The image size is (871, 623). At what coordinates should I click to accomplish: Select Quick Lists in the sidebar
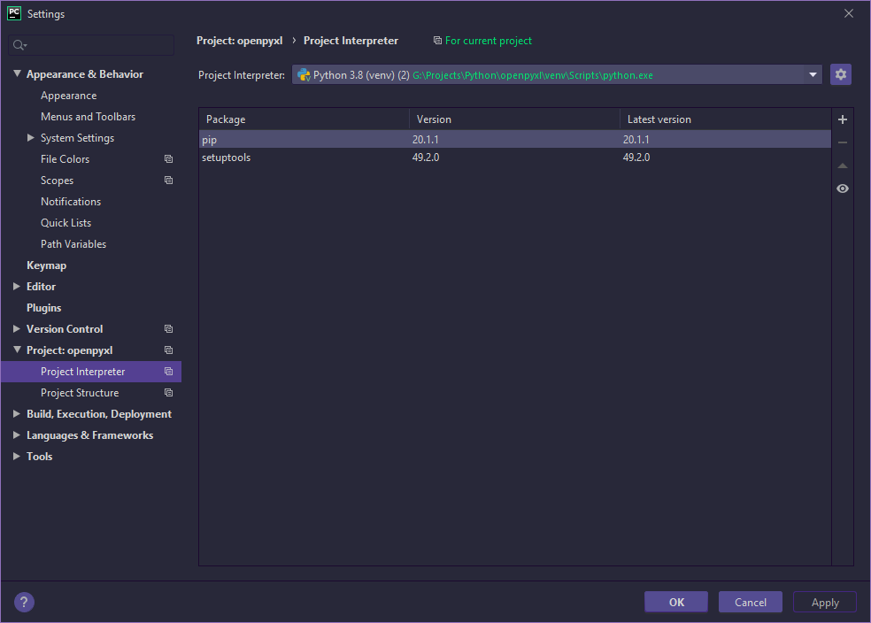pyautogui.click(x=66, y=223)
